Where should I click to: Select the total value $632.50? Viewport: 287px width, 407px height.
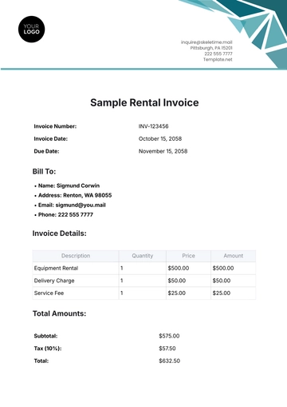tap(169, 361)
